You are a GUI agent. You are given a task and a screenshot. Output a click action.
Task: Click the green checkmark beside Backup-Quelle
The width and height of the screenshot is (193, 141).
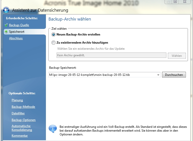(x=6, y=25)
